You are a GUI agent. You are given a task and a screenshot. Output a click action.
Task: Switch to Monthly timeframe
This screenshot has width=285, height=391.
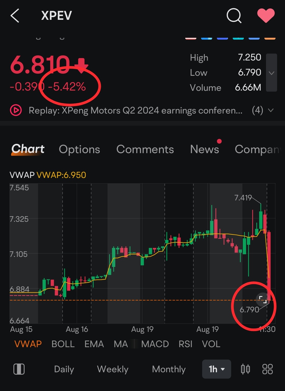pos(169,369)
